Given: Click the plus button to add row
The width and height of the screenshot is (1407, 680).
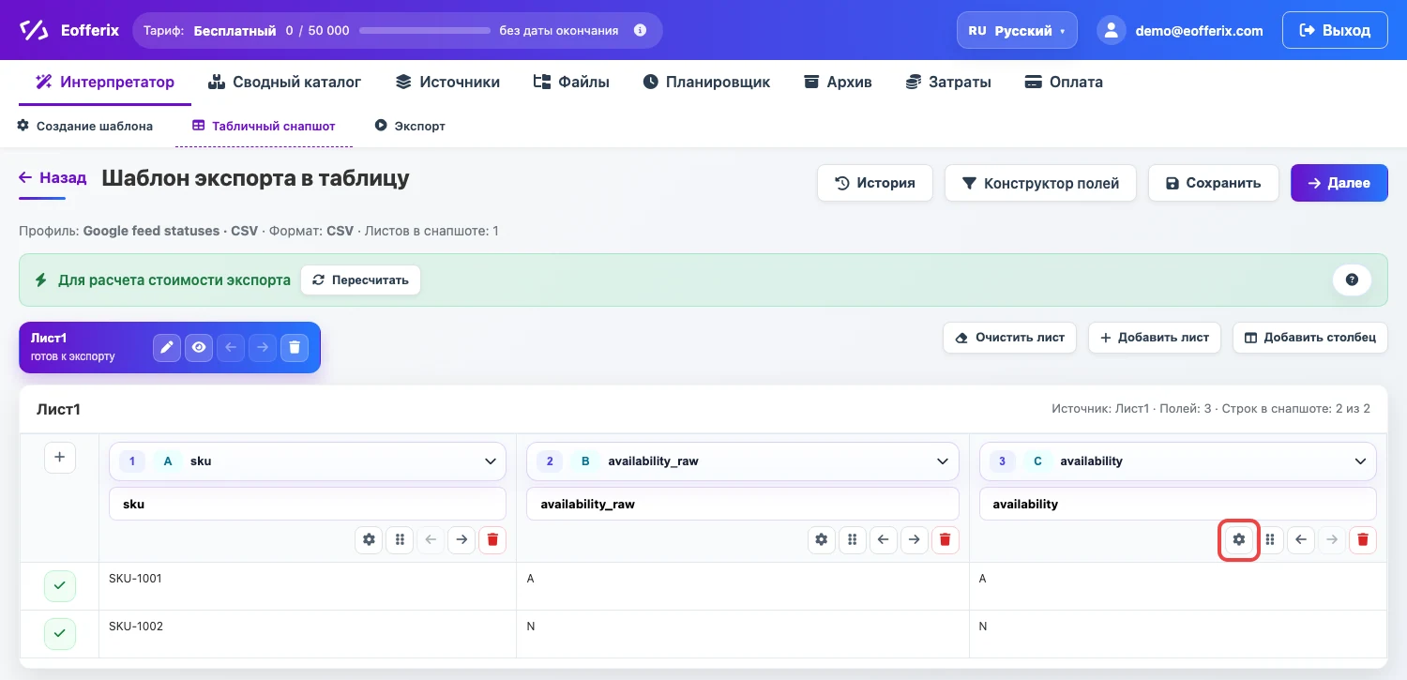Looking at the screenshot, I should pyautogui.click(x=60, y=458).
